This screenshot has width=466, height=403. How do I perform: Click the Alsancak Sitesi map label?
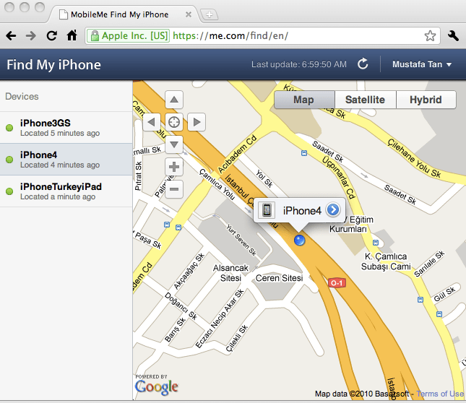[x=230, y=273]
